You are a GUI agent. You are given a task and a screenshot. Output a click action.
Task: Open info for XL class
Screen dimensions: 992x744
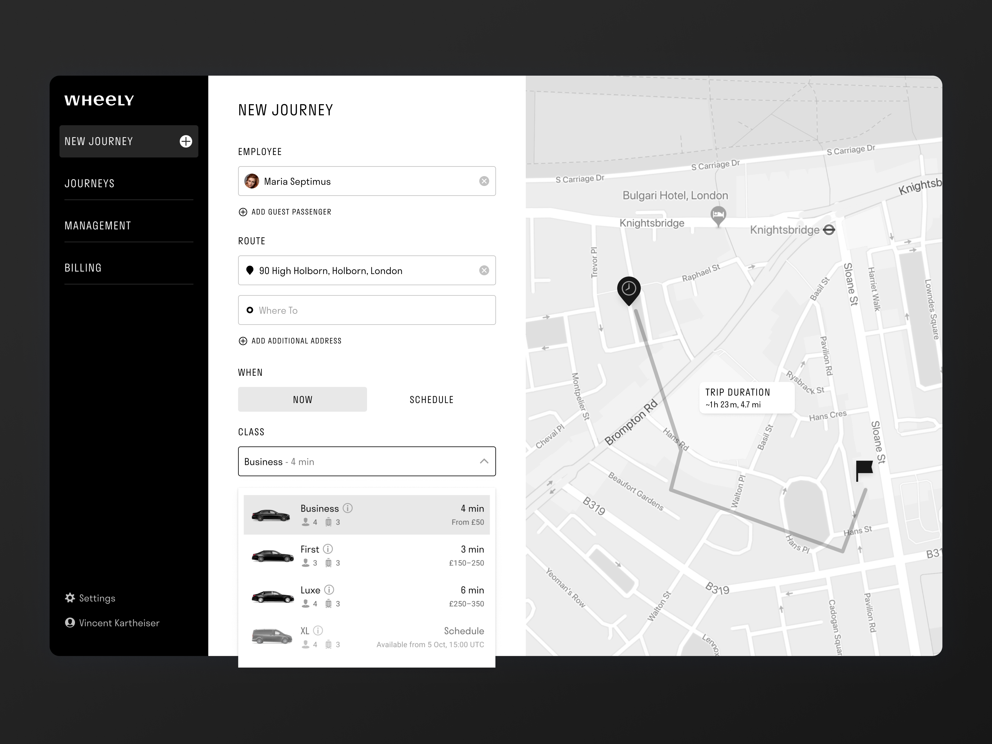coord(318,631)
